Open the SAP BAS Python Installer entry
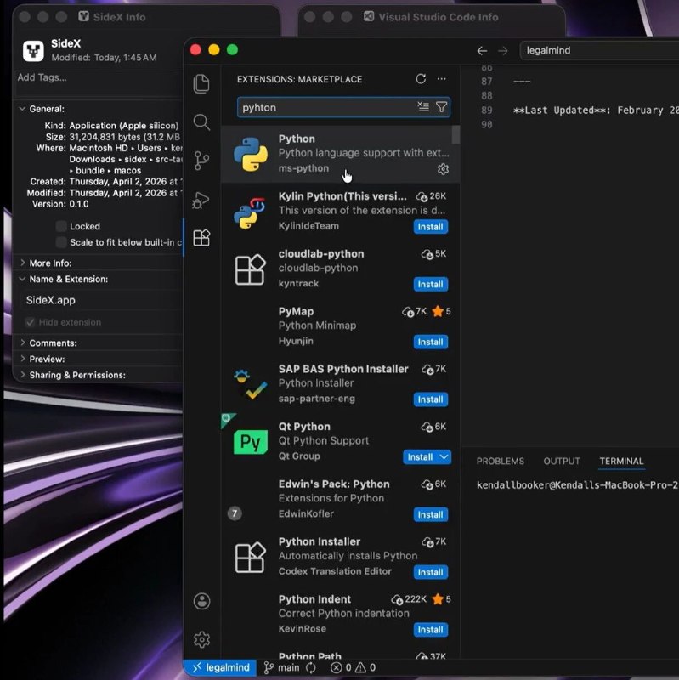This screenshot has width=679, height=680. tap(341, 384)
